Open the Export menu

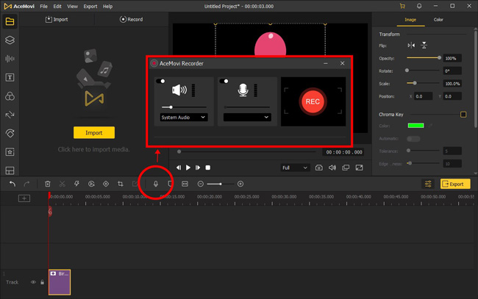pos(90,6)
